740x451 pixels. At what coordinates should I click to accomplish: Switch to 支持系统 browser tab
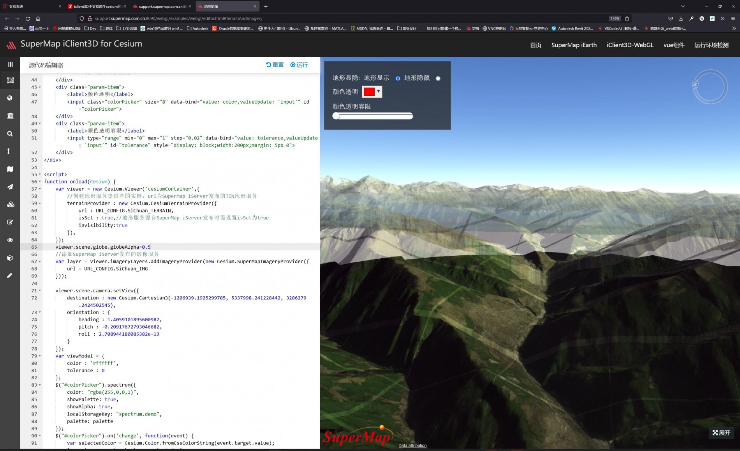32,6
